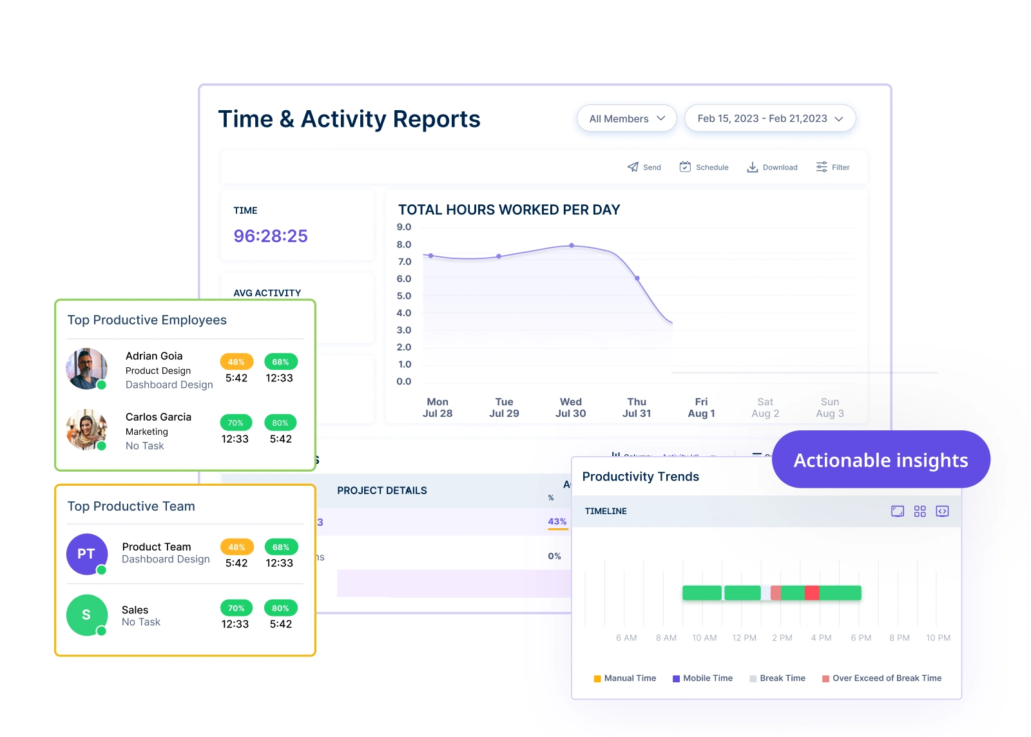Toggle the Manual Time legend item

coord(624,678)
